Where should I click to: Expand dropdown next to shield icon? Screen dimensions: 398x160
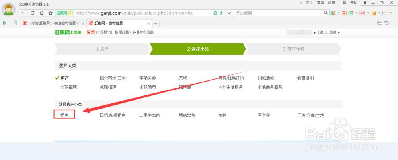(x=356, y=13)
